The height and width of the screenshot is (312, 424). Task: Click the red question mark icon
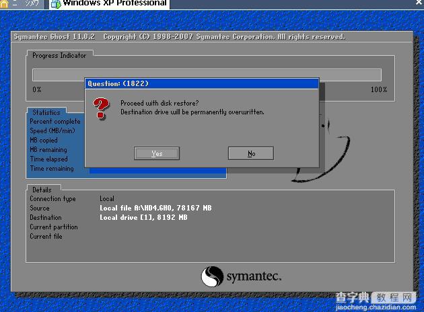(101, 108)
